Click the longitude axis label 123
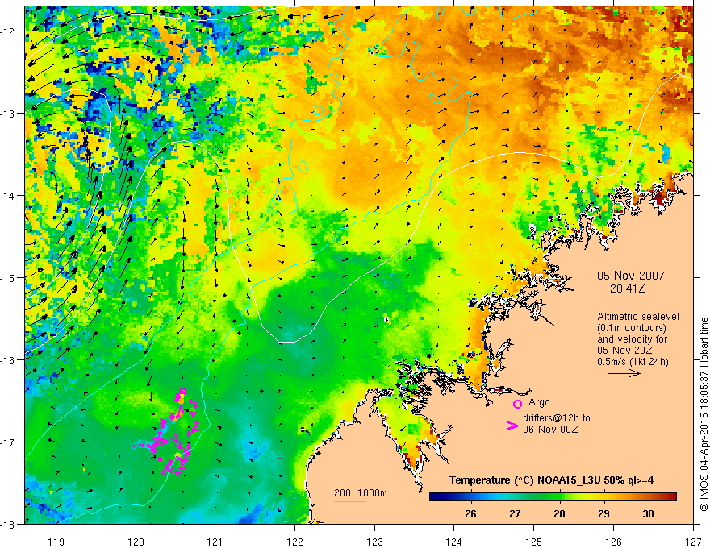 pos(374,542)
